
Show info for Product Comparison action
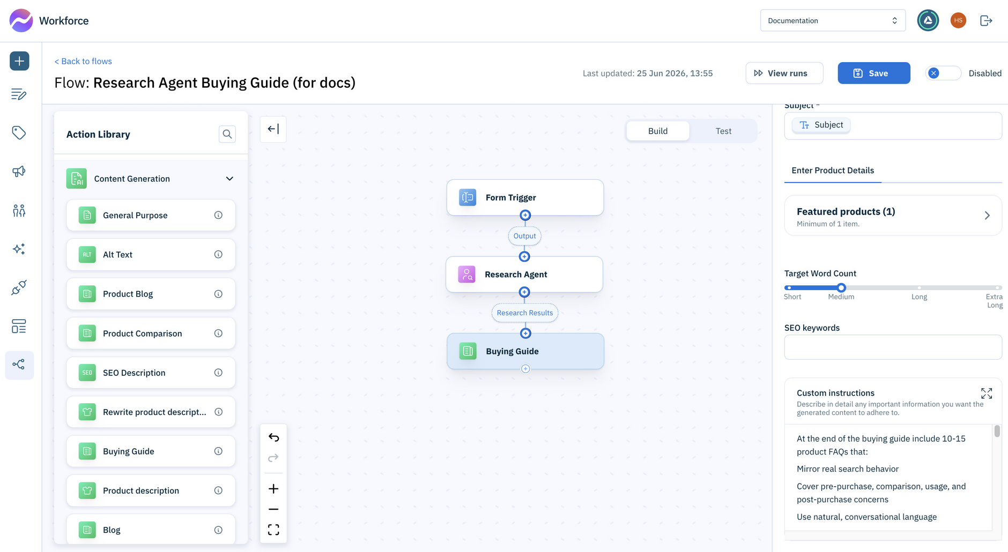[x=218, y=333]
